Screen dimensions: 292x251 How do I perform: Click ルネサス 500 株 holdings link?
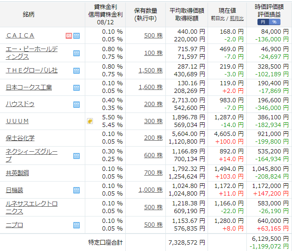click(153, 207)
